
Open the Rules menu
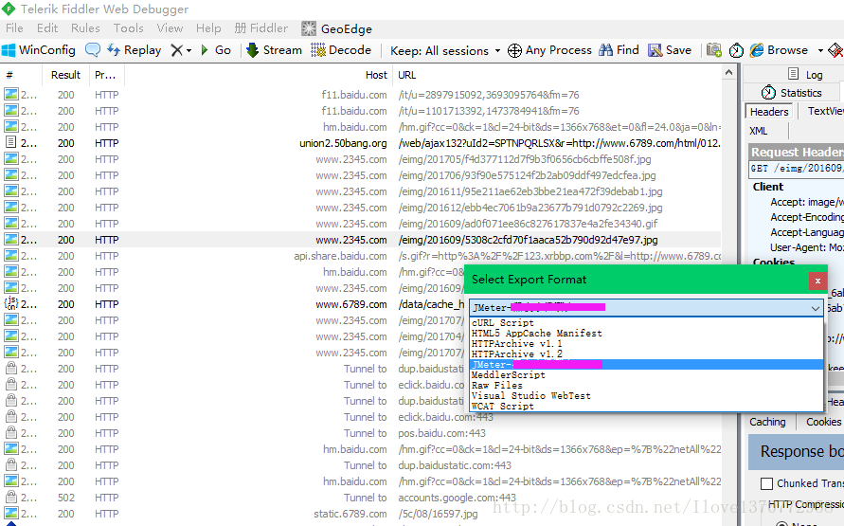pos(85,28)
